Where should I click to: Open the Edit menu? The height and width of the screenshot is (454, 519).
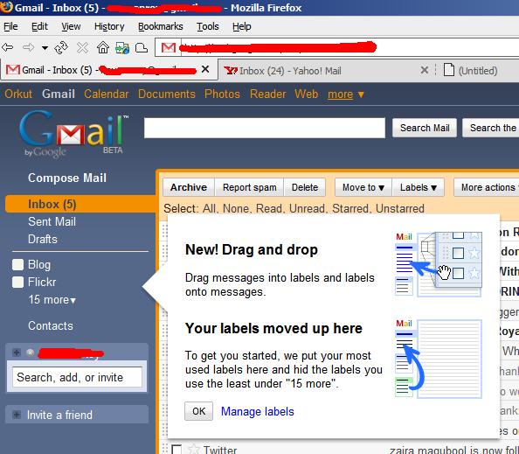39,26
